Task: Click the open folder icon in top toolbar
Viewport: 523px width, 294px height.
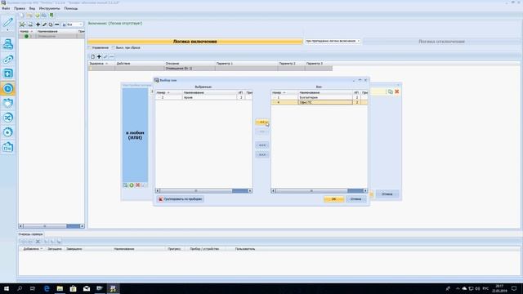Action: pyautogui.click(x=29, y=16)
